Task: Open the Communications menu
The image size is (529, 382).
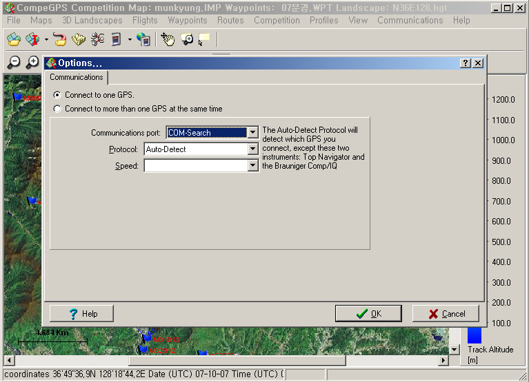Action: (x=410, y=20)
